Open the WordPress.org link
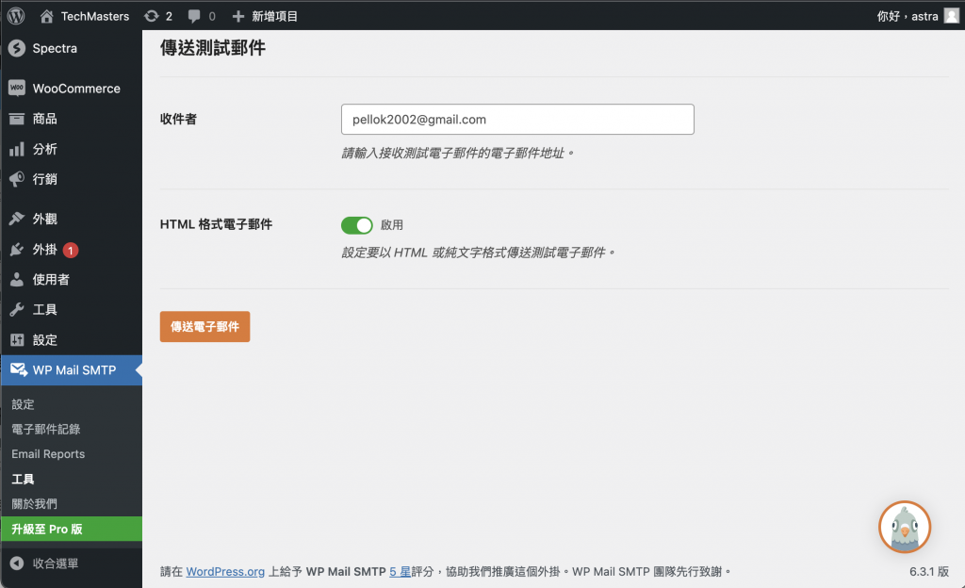Image resolution: width=965 pixels, height=588 pixels. 225,571
